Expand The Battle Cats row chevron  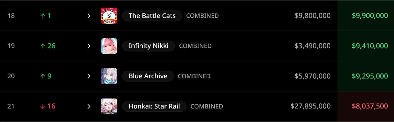pos(89,16)
